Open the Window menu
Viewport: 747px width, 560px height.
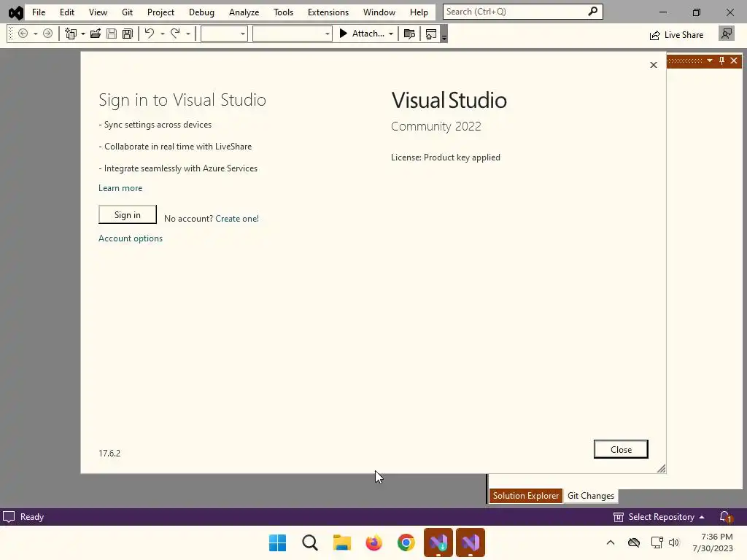[x=379, y=12]
